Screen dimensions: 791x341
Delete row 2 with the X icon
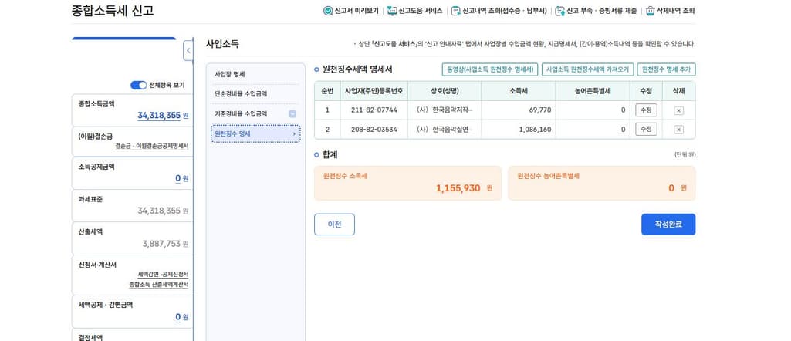(678, 130)
